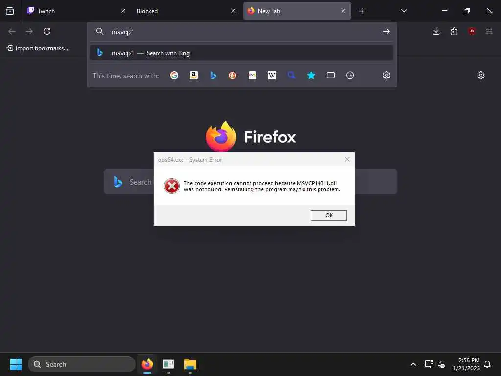Search this time with Google
Screen dimensions: 501x376
(x=174, y=75)
